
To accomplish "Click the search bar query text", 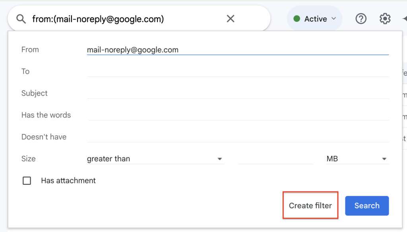I will pyautogui.click(x=98, y=19).
